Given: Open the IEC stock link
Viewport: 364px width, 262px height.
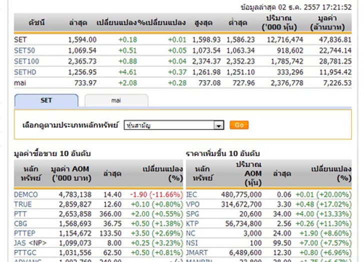Looking at the screenshot, I should pos(191,194).
